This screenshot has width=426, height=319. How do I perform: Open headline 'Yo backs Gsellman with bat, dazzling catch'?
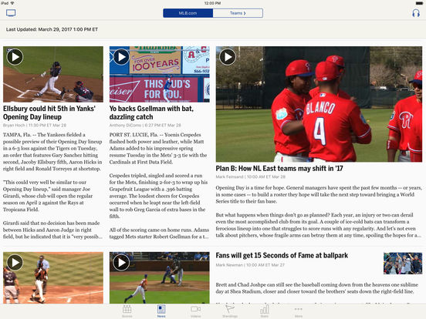(x=151, y=112)
